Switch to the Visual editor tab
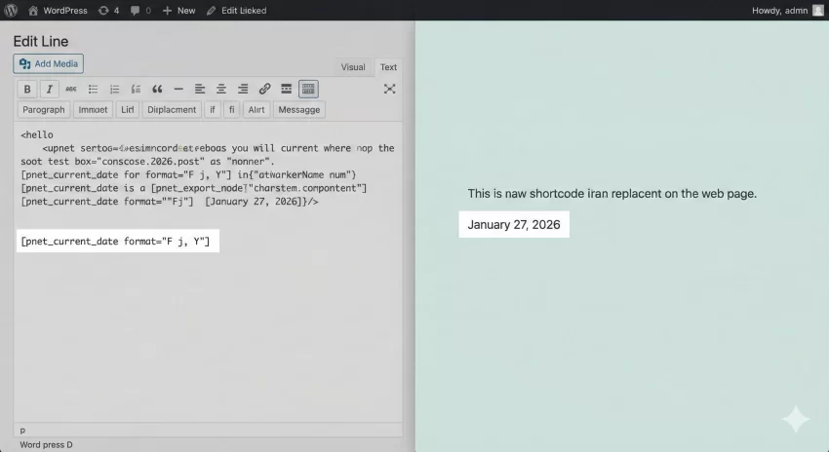The height and width of the screenshot is (452, 829). click(x=353, y=67)
